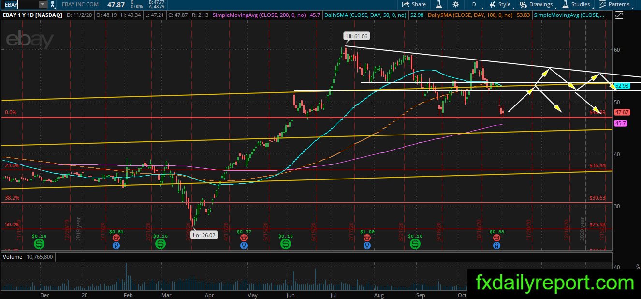641x299 pixels.
Task: Click the $30.63 Fibonacci price label
Action: (597, 198)
